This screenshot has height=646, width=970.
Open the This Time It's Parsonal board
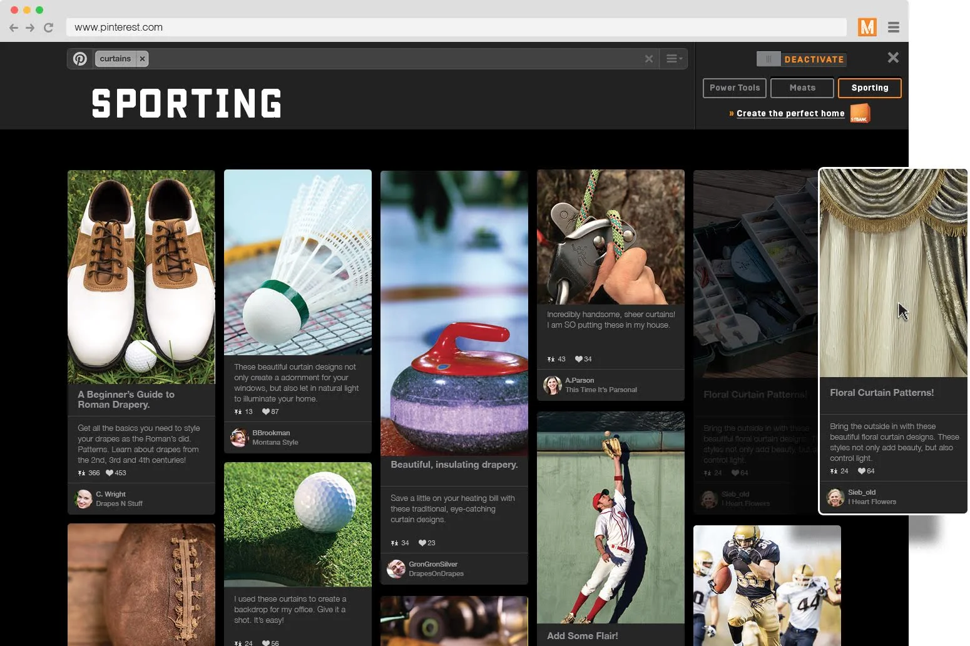click(601, 390)
